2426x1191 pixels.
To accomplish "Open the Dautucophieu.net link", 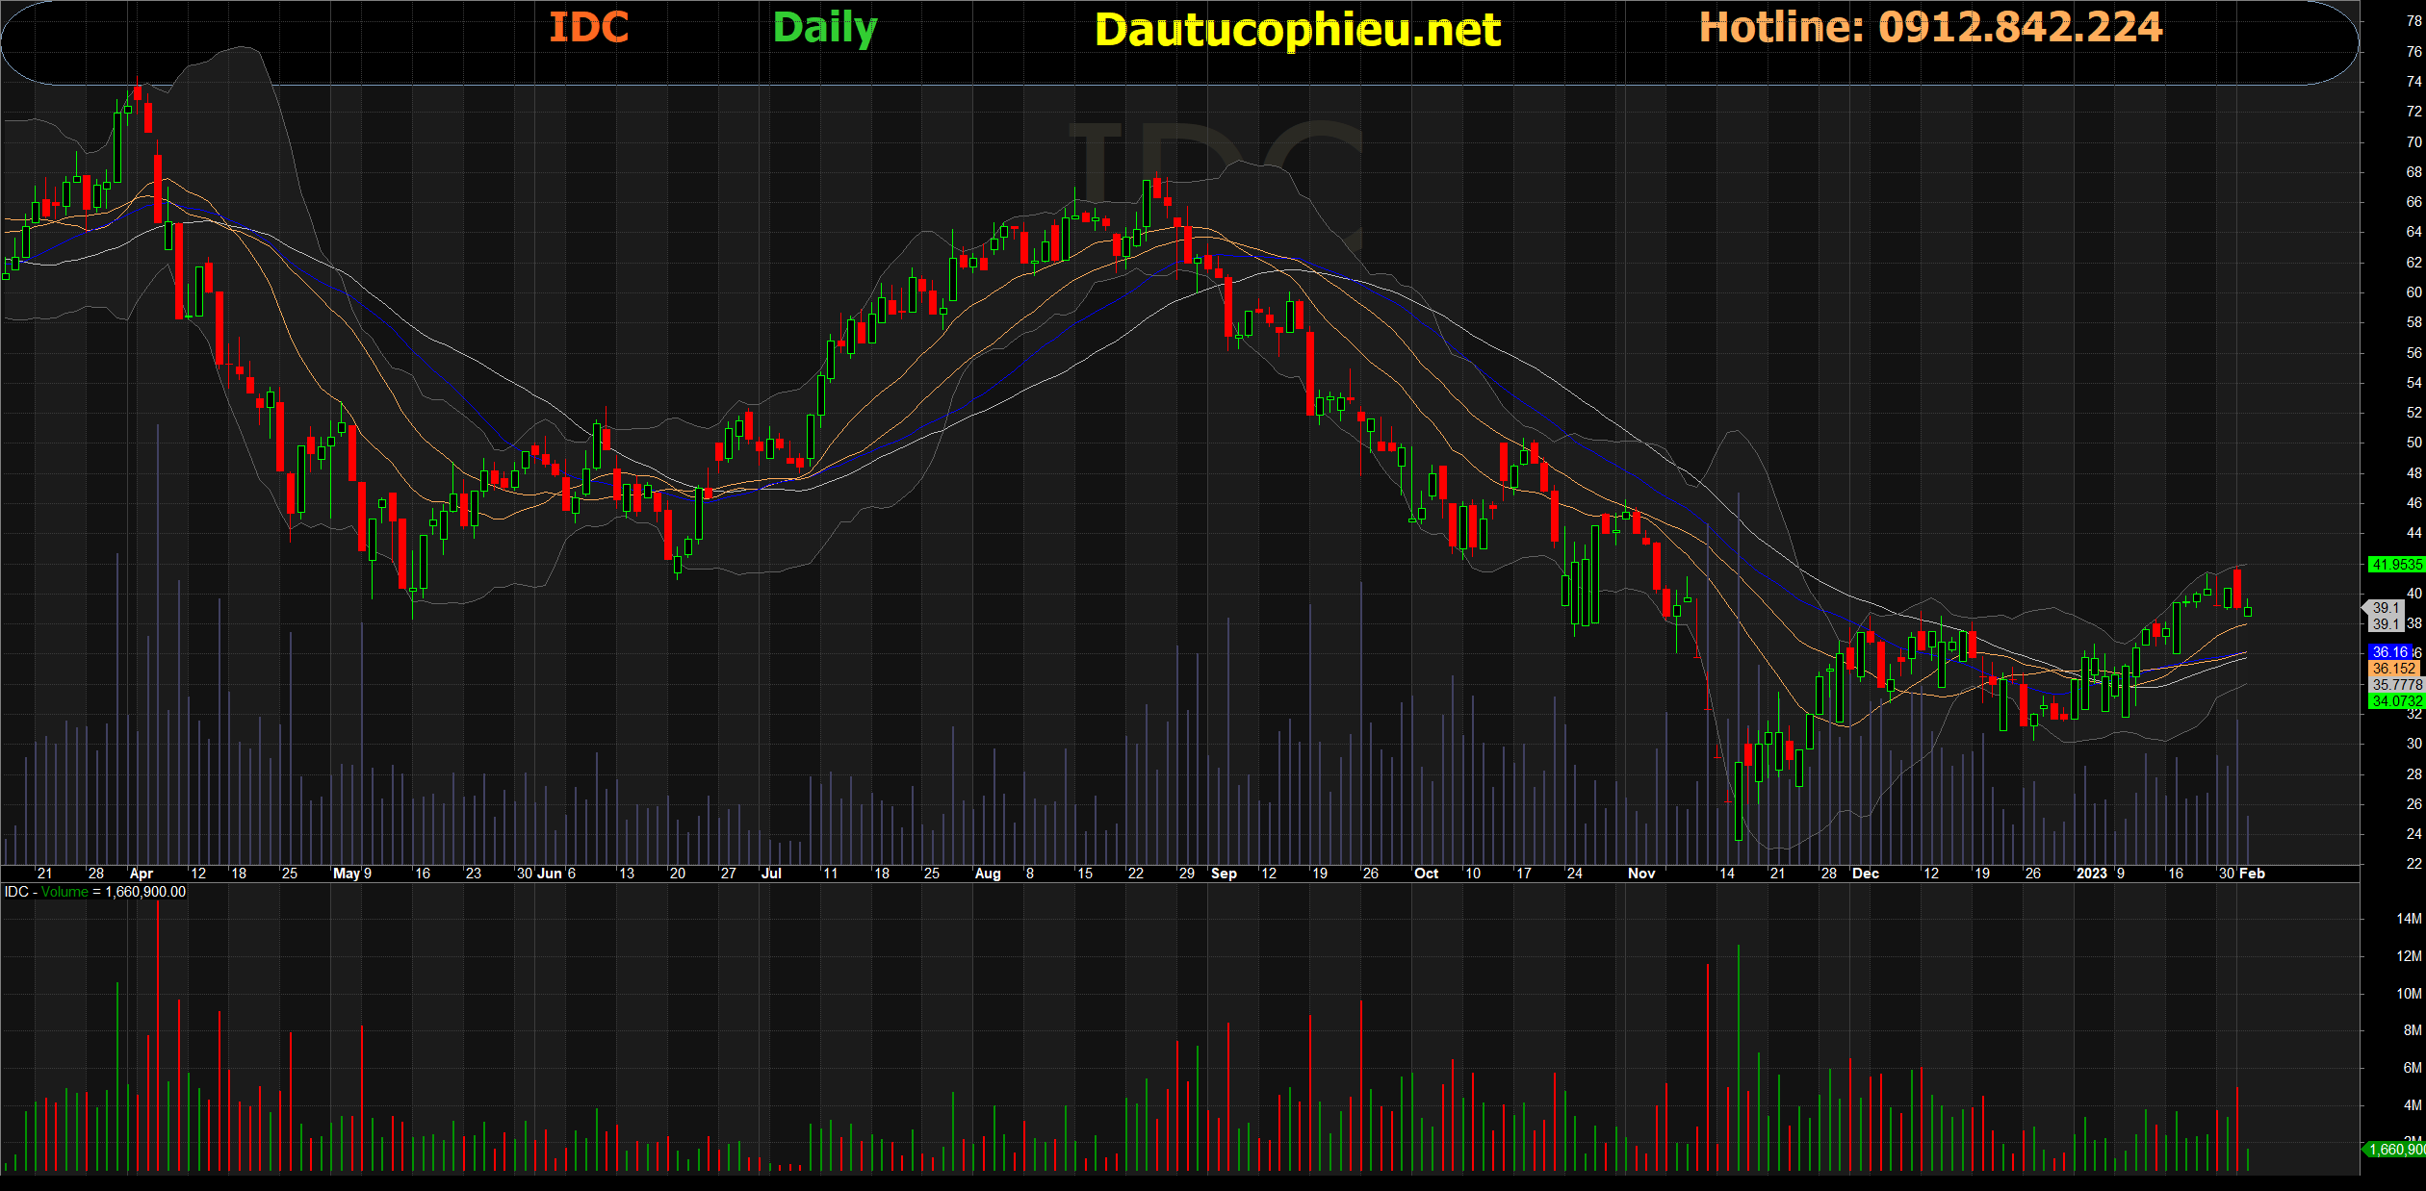I will pyautogui.click(x=1297, y=31).
